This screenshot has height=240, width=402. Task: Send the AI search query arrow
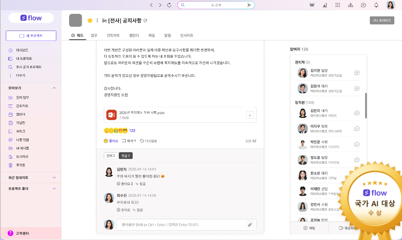coord(249,5)
